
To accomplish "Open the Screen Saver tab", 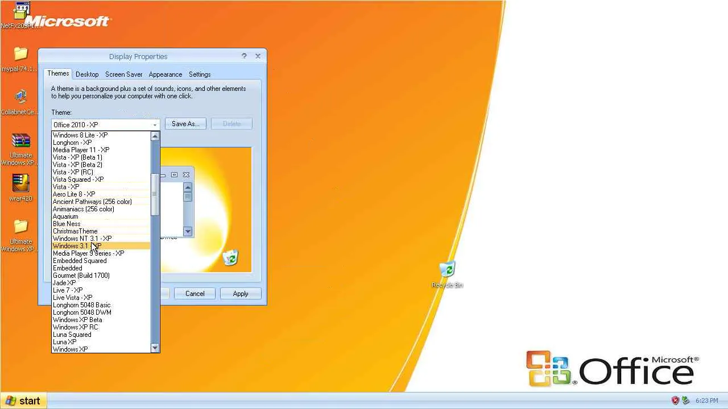I will click(124, 74).
